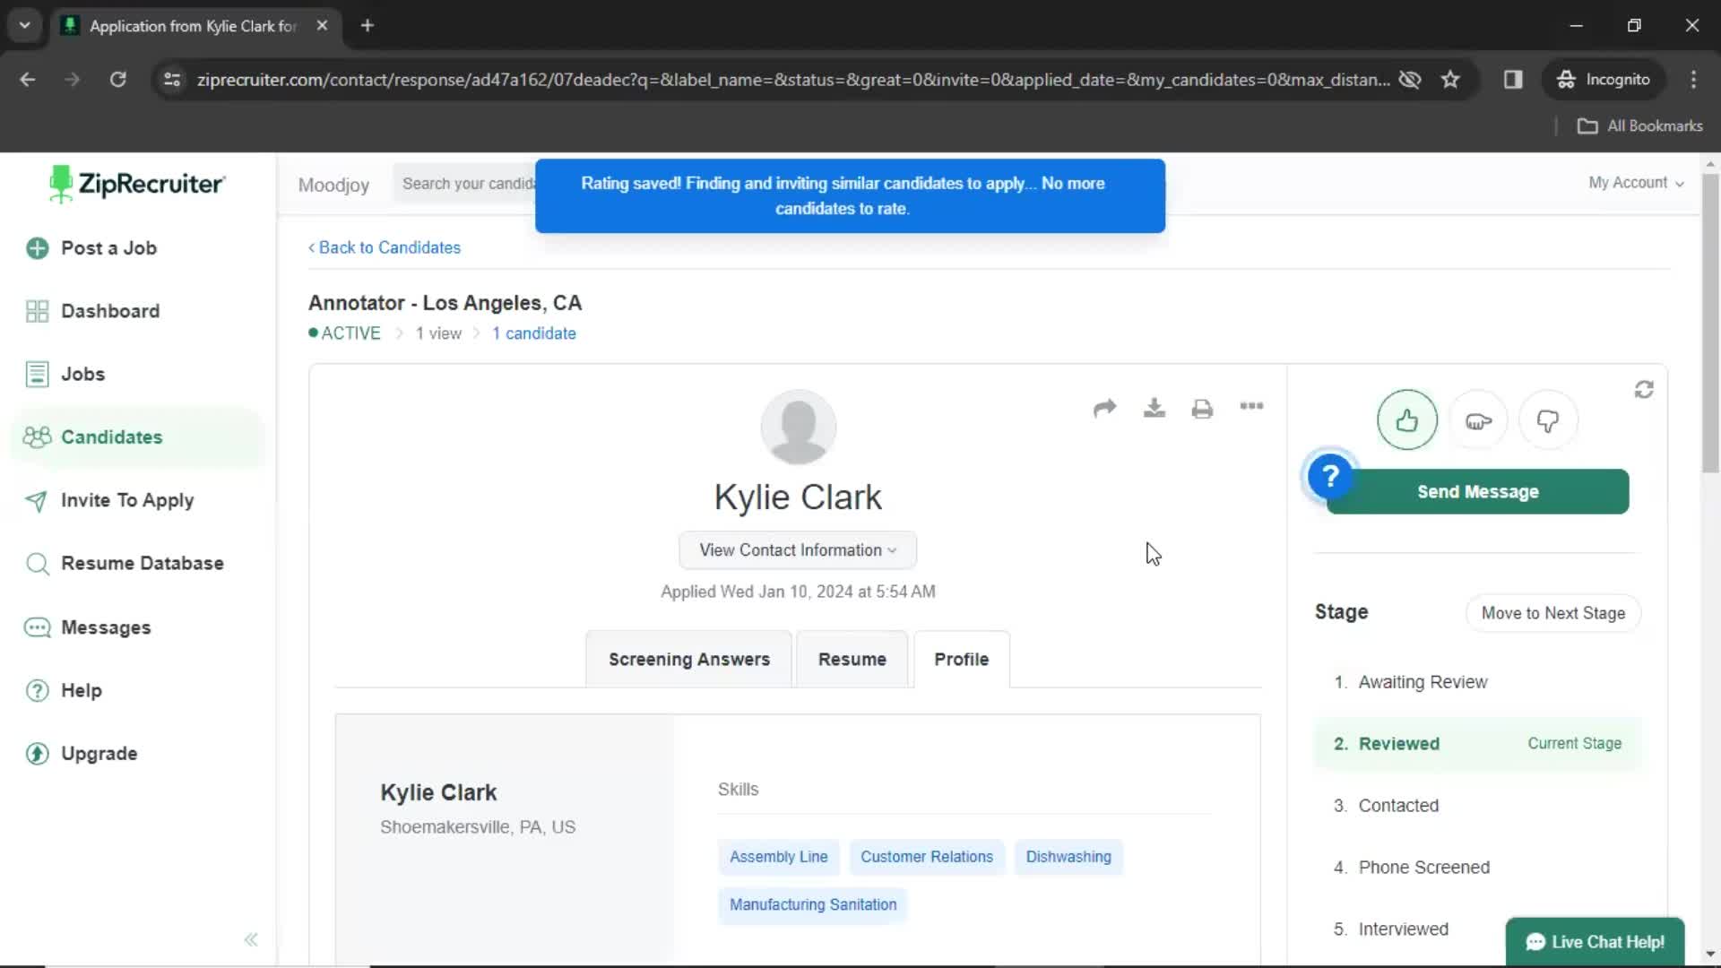Click the Customer Relations skill tag
1721x968 pixels.
pyautogui.click(x=927, y=857)
